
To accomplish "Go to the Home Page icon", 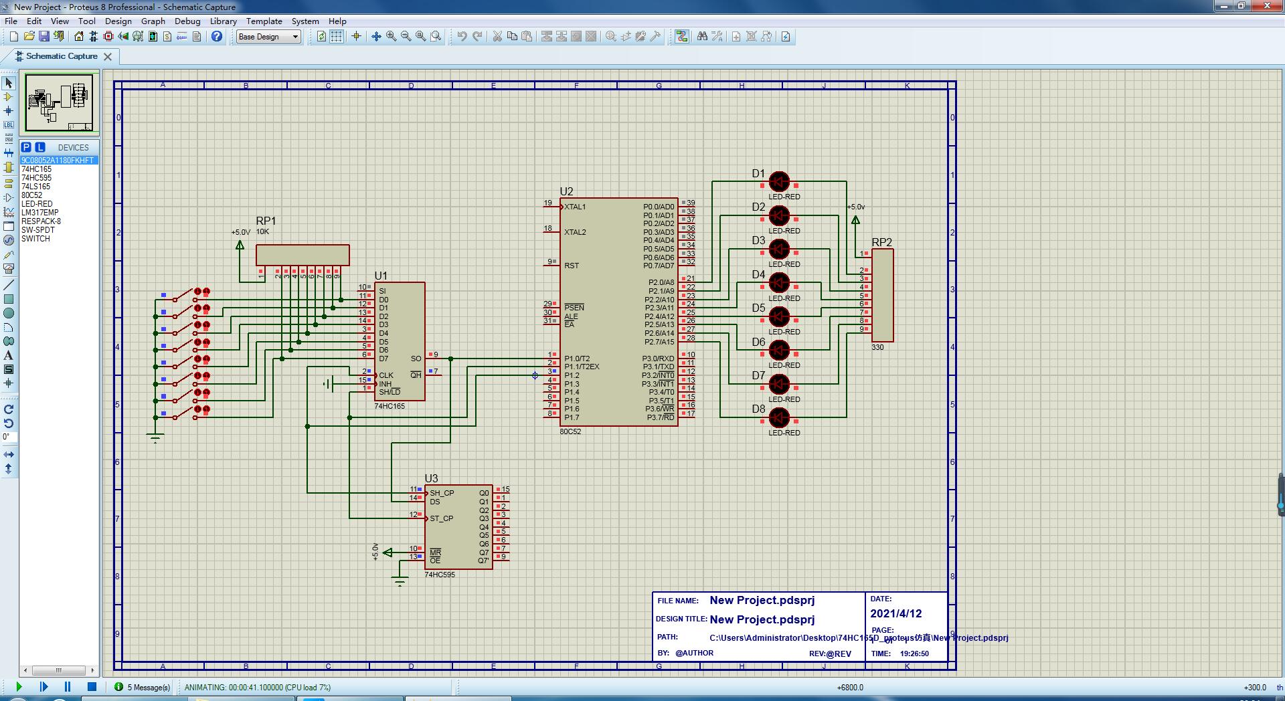I will [x=79, y=37].
